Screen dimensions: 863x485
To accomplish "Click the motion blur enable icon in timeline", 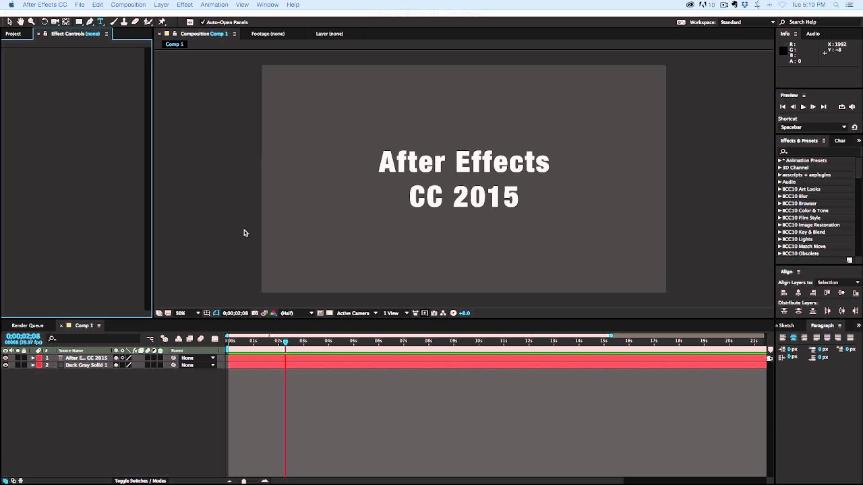I will pos(200,339).
